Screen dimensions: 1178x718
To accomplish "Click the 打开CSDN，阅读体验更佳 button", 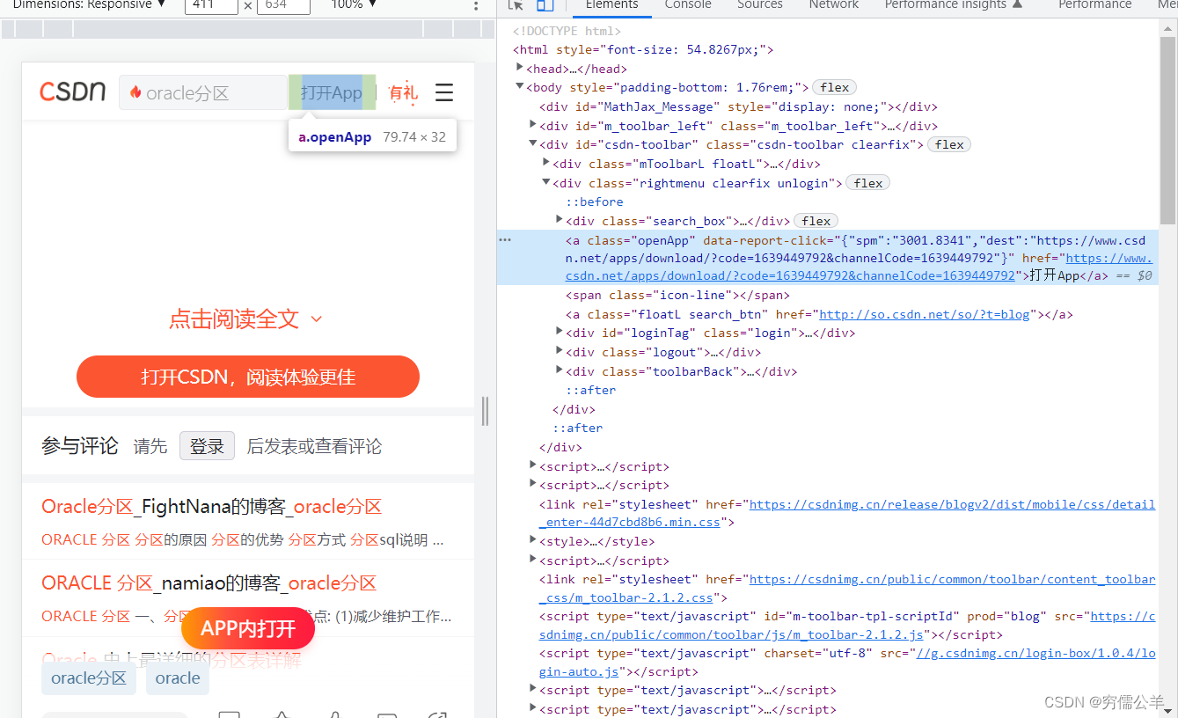I will (248, 377).
